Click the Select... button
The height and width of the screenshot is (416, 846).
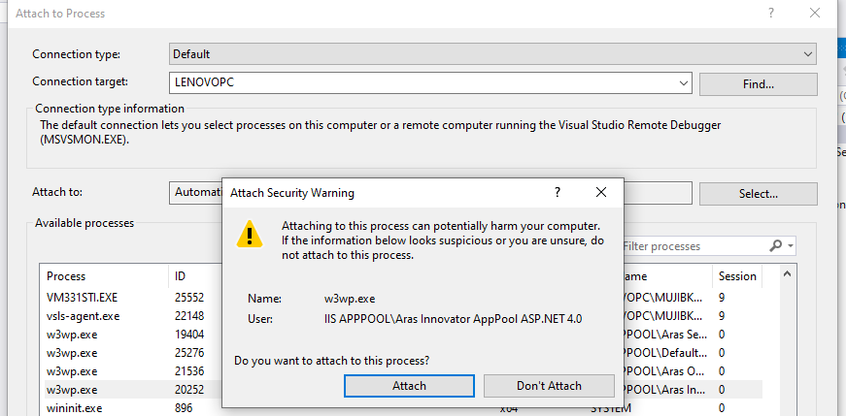(x=759, y=193)
